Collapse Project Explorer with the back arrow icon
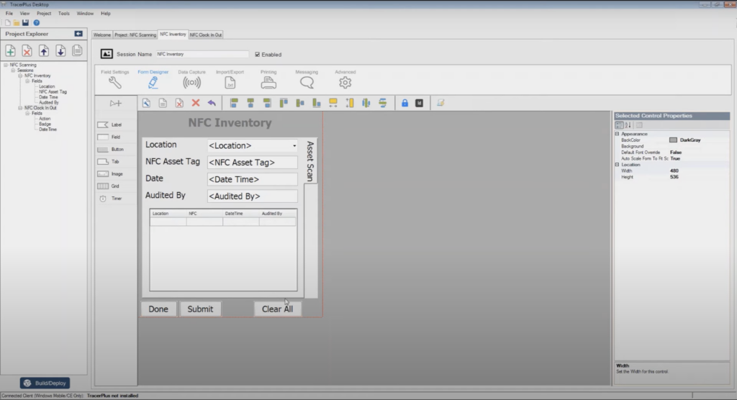 pos(78,34)
